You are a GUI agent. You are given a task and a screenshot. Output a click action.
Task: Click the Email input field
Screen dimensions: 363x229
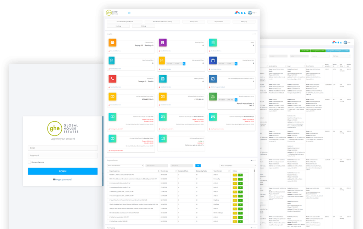pos(63,148)
